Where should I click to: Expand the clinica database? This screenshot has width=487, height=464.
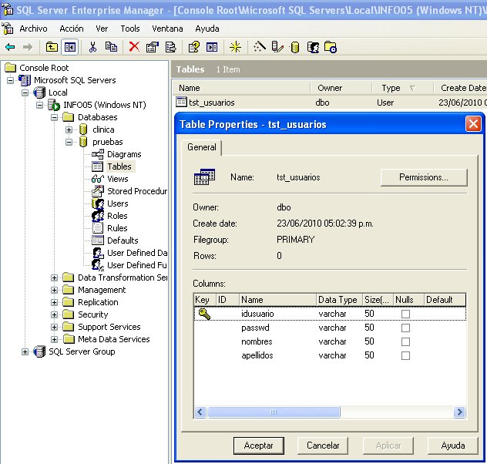(69, 129)
